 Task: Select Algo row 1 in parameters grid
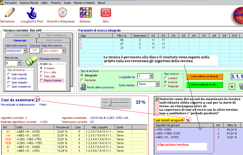[x=161, y=40]
